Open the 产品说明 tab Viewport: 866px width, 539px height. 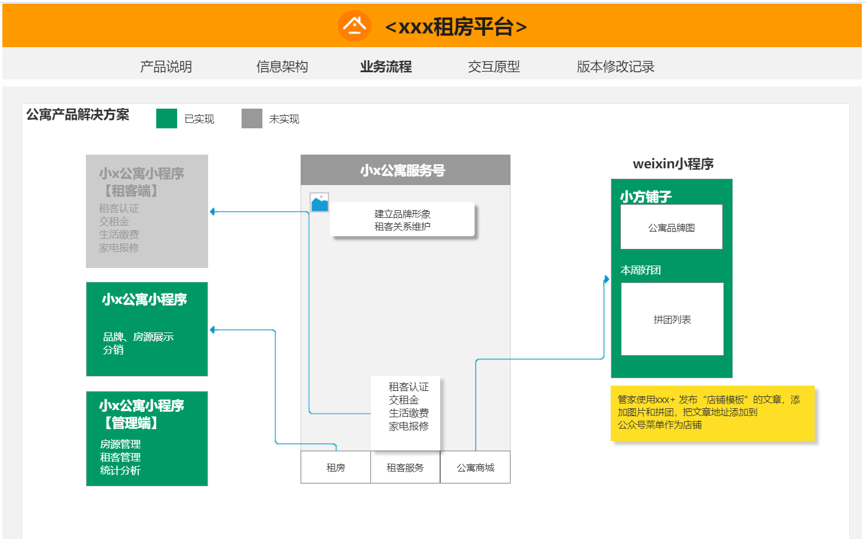click(166, 66)
